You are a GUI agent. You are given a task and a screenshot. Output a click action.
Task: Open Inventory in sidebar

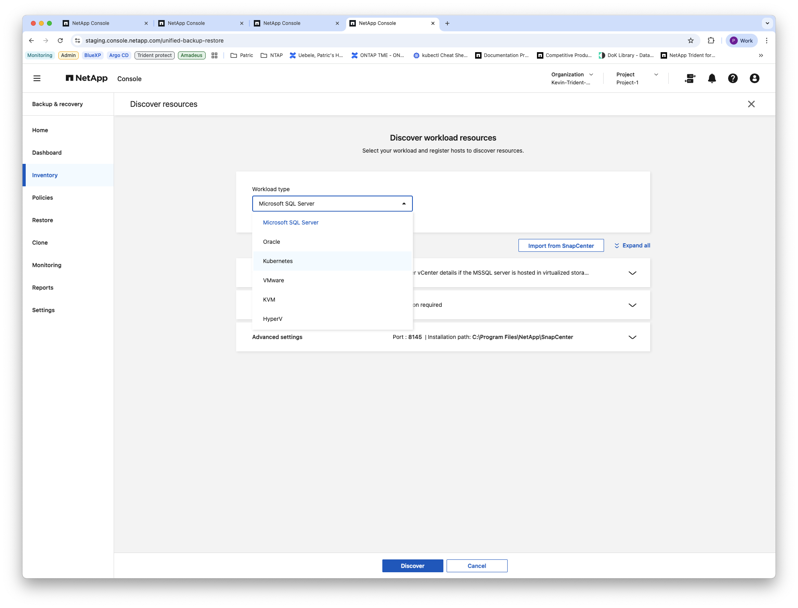(x=68, y=175)
